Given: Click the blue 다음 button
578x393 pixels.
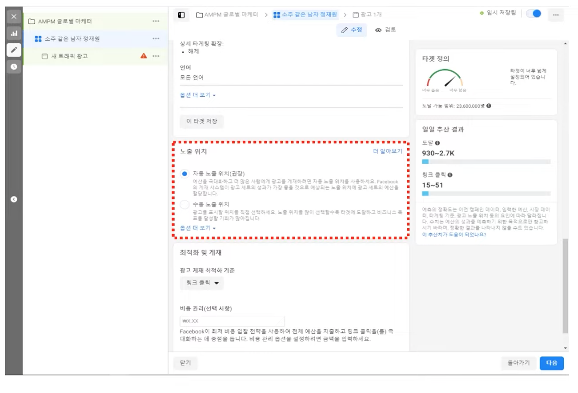Looking at the screenshot, I should point(551,363).
